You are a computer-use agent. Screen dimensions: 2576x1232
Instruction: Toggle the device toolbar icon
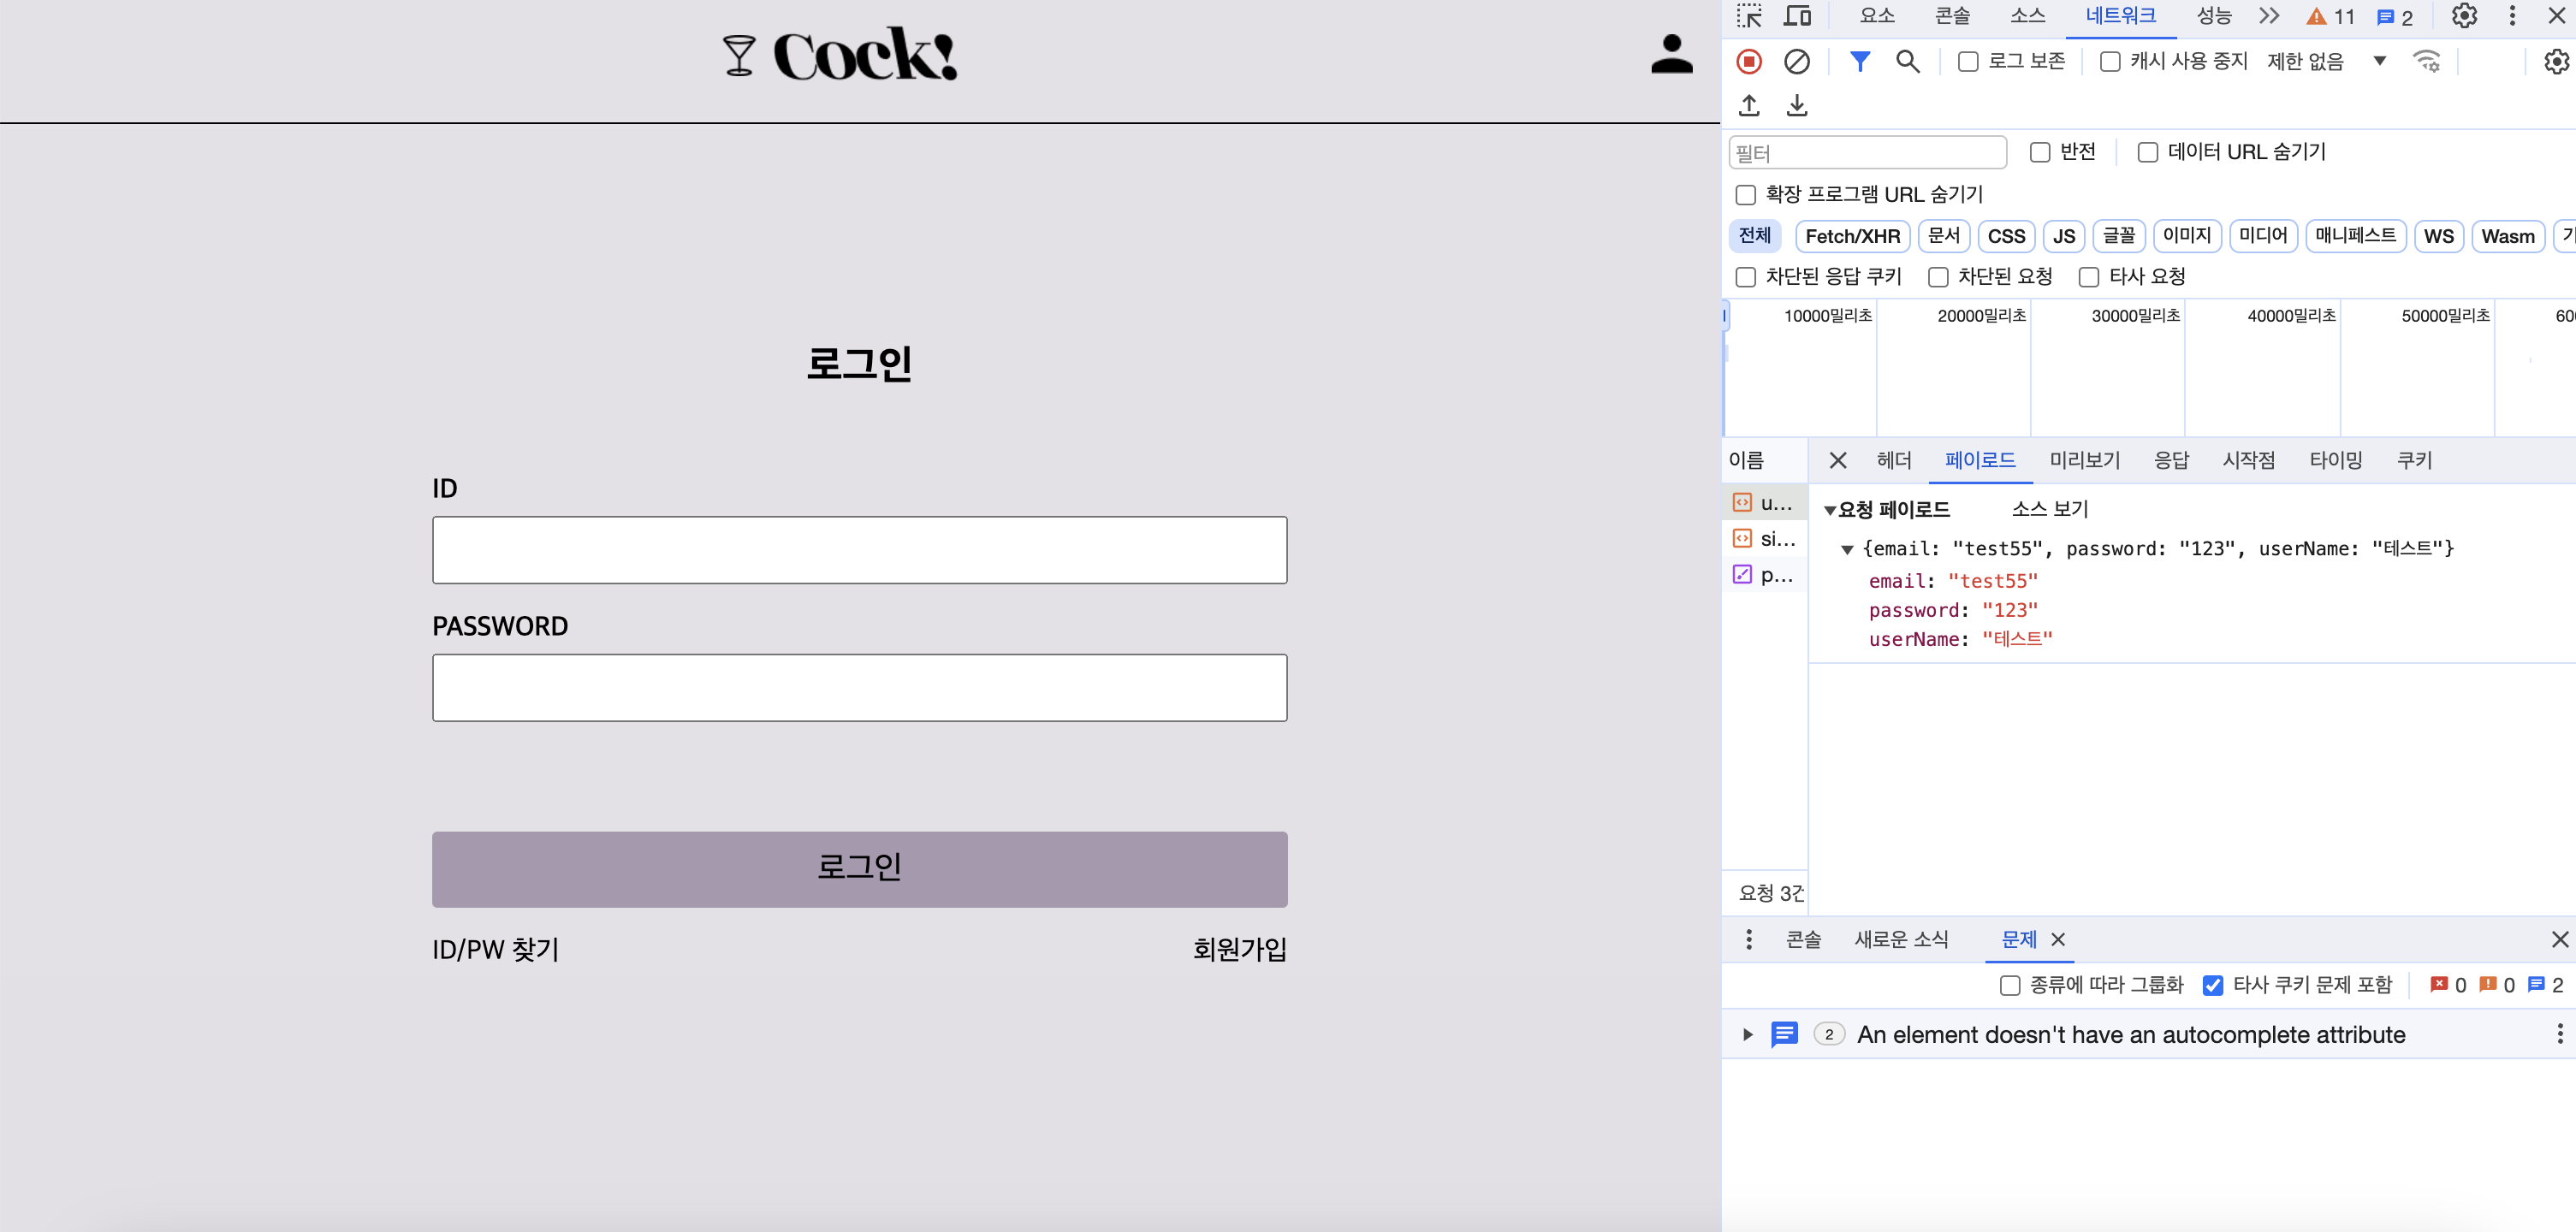tap(1797, 16)
